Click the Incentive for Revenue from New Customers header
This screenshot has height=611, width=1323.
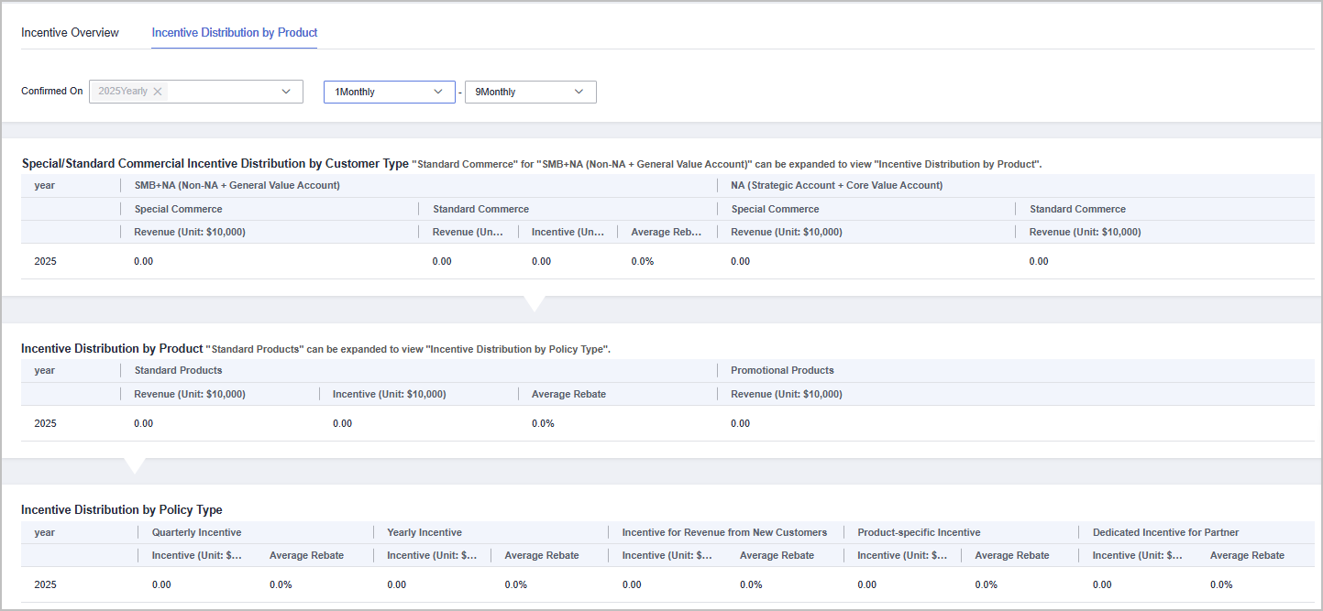point(724,533)
